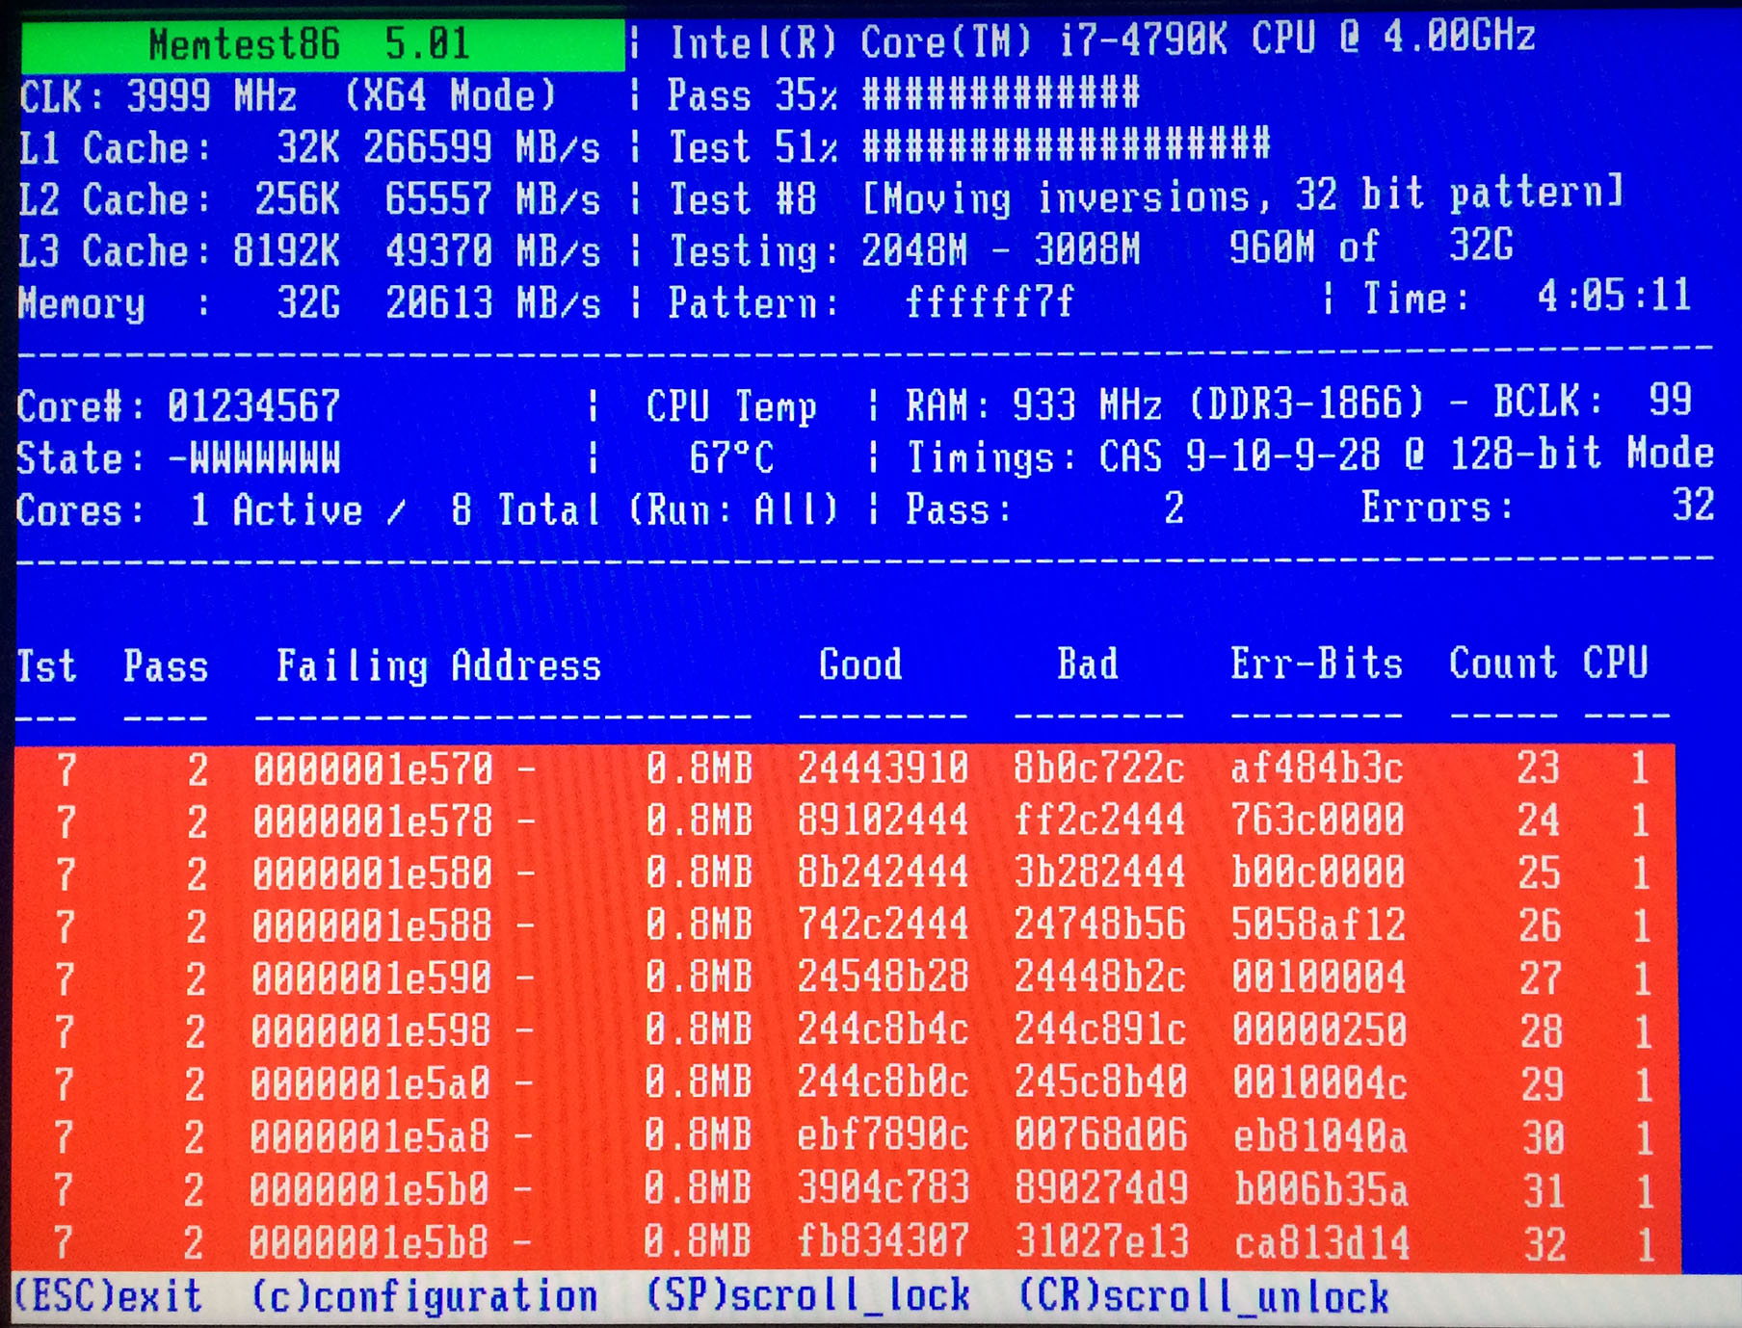Select failing address 0000001e598
This screenshot has width=1742, height=1328.
(x=371, y=1031)
